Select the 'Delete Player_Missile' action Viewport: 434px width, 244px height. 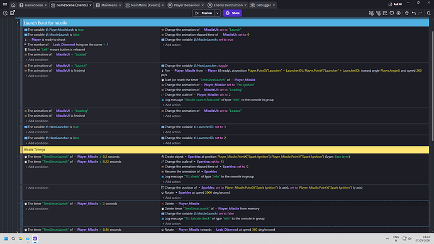click(x=180, y=204)
